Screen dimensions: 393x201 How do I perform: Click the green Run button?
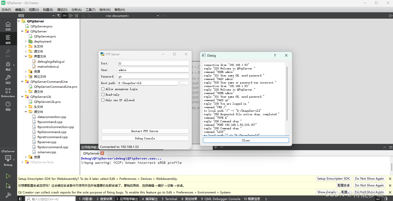click(x=8, y=176)
